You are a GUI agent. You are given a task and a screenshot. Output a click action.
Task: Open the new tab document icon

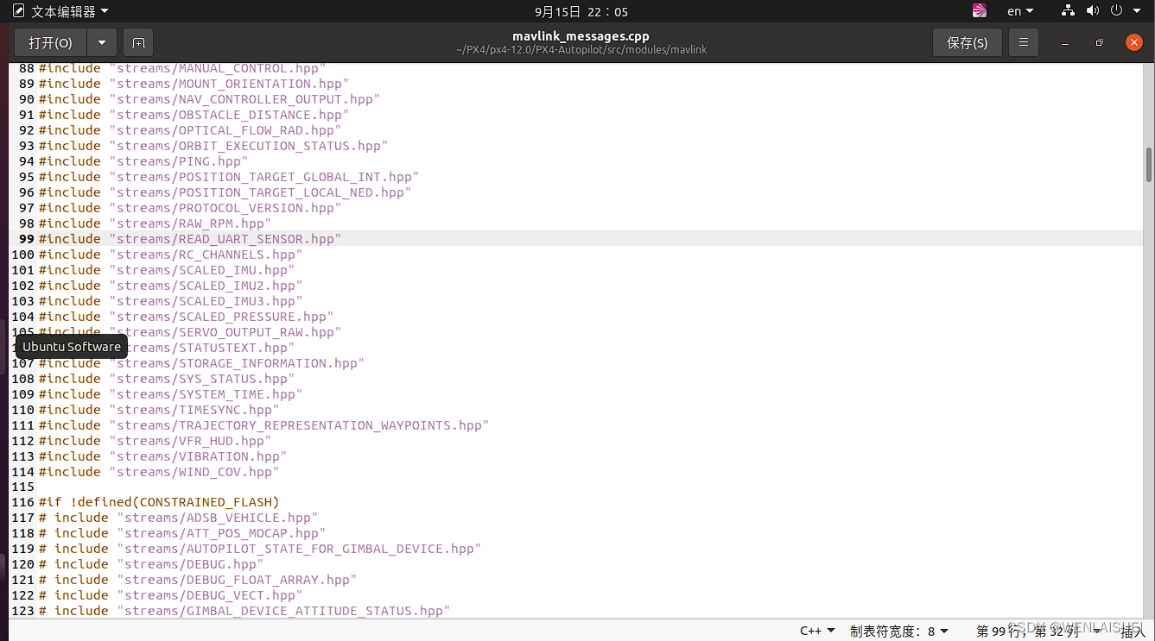pyautogui.click(x=138, y=42)
